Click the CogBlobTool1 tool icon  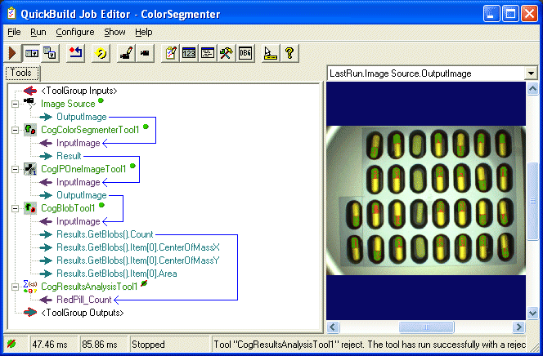[30, 208]
